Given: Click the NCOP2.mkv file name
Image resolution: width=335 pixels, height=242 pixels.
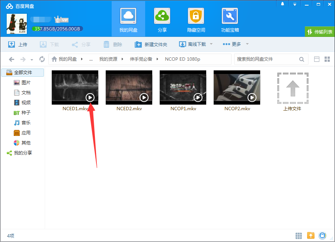Looking at the screenshot, I should click(237, 109).
